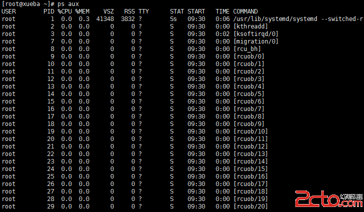Screen dimensions: 364x212
Task: Click the RSS value 3832
Action: tap(128, 19)
